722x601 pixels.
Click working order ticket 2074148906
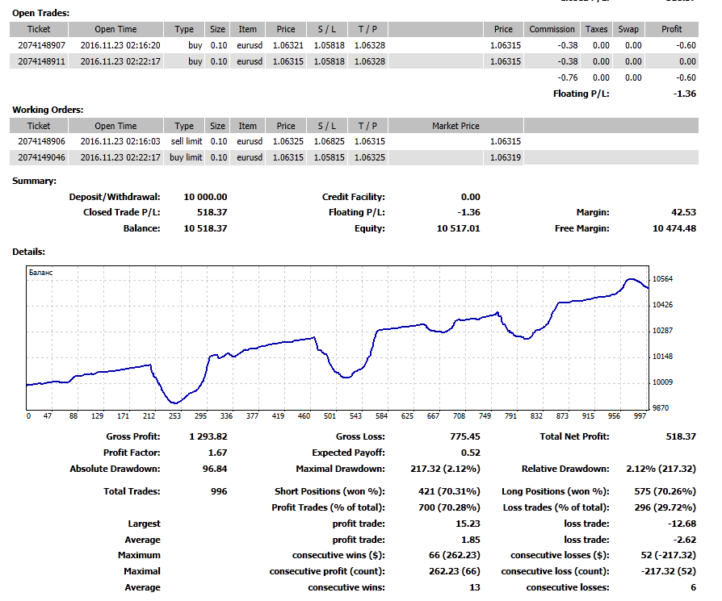click(x=39, y=141)
